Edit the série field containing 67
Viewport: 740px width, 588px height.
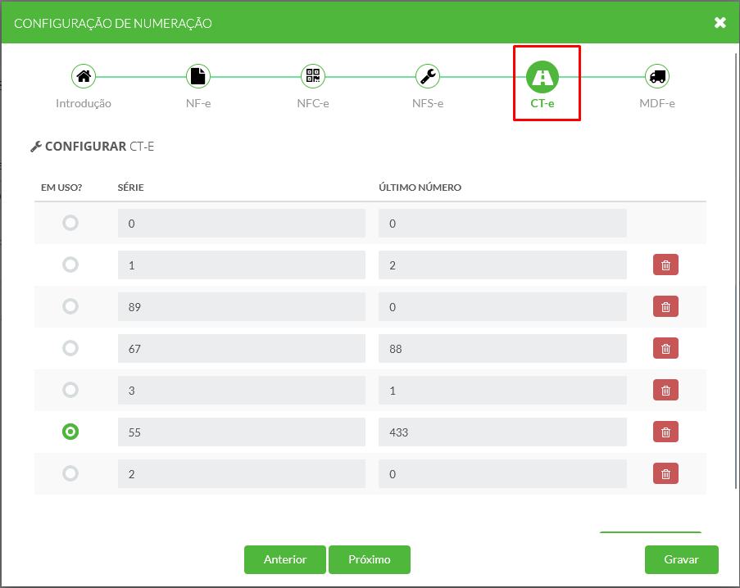click(242, 349)
